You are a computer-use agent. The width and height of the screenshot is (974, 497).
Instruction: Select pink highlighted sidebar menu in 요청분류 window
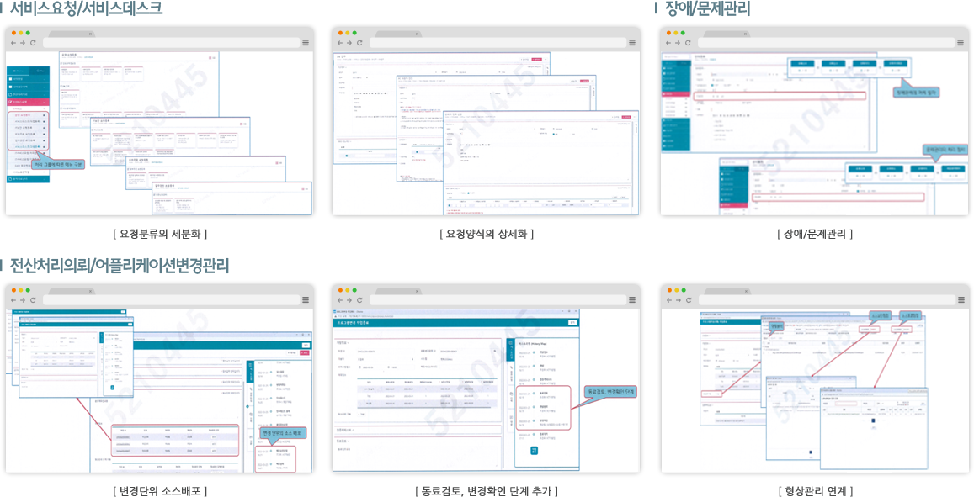[27, 102]
